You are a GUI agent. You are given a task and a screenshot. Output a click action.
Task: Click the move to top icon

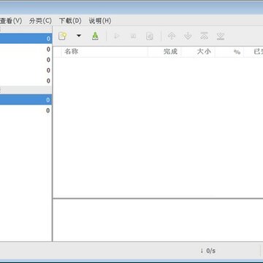tap(204, 37)
